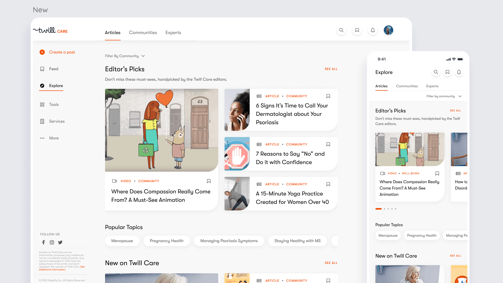Switch to the Communities tab
Viewport: 503px width, 283px height.
tap(143, 32)
